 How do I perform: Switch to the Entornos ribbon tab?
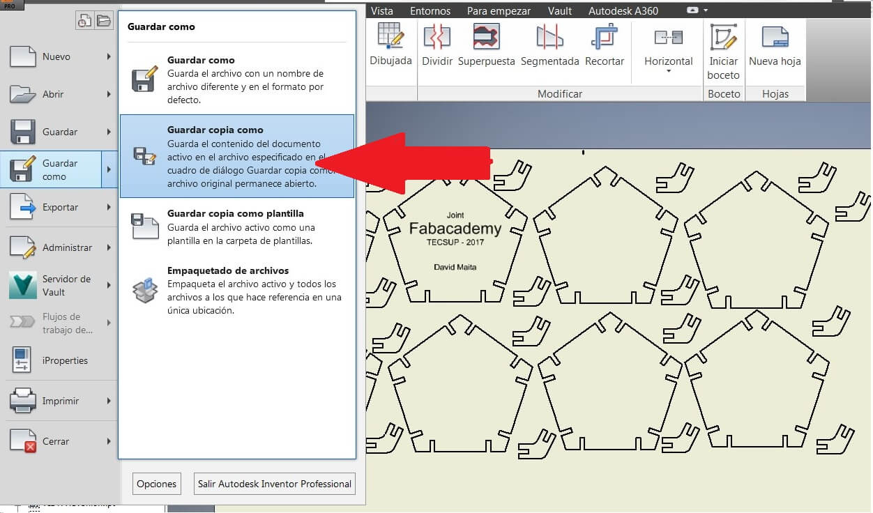(430, 11)
